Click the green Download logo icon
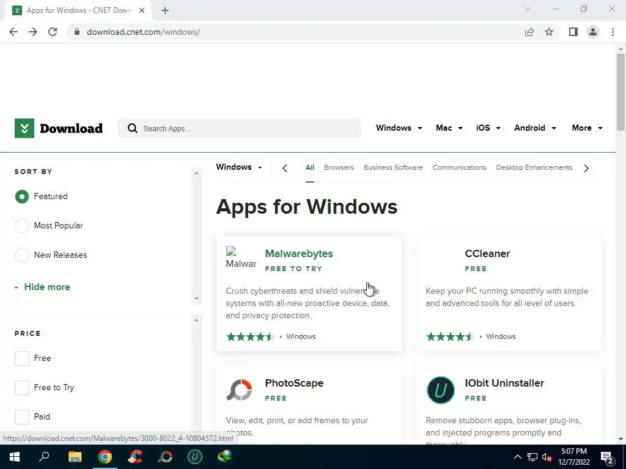 pos(24,128)
